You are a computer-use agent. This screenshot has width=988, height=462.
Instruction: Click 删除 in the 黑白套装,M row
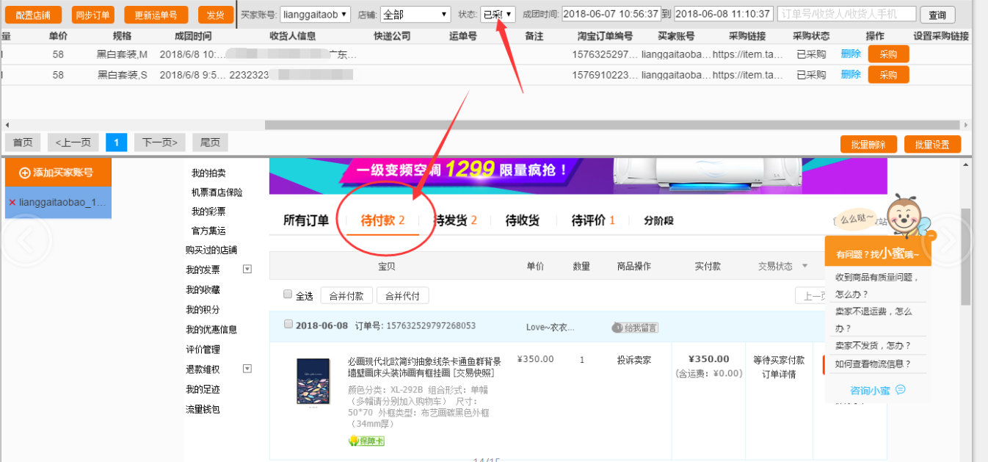tap(851, 54)
